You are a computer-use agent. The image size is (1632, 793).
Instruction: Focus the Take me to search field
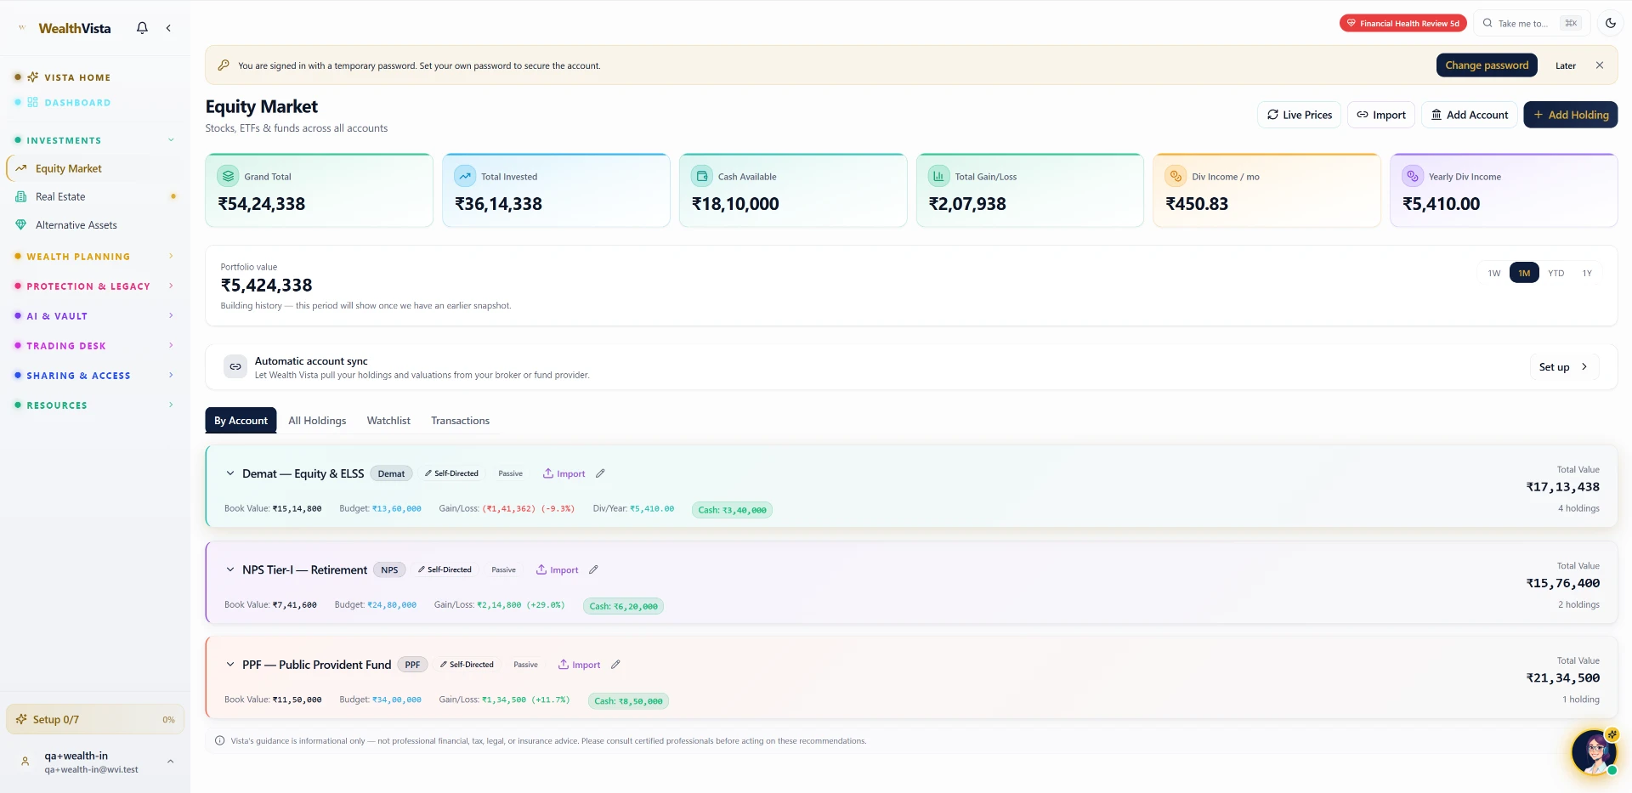[1530, 23]
